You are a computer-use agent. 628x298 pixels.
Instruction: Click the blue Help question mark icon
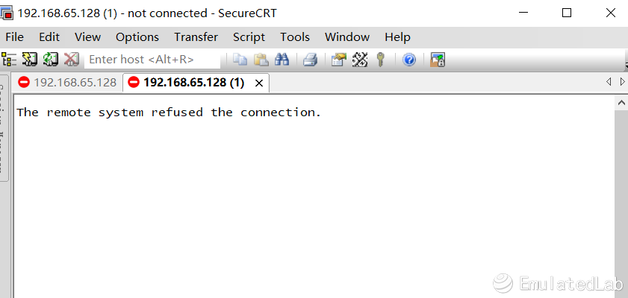click(409, 60)
